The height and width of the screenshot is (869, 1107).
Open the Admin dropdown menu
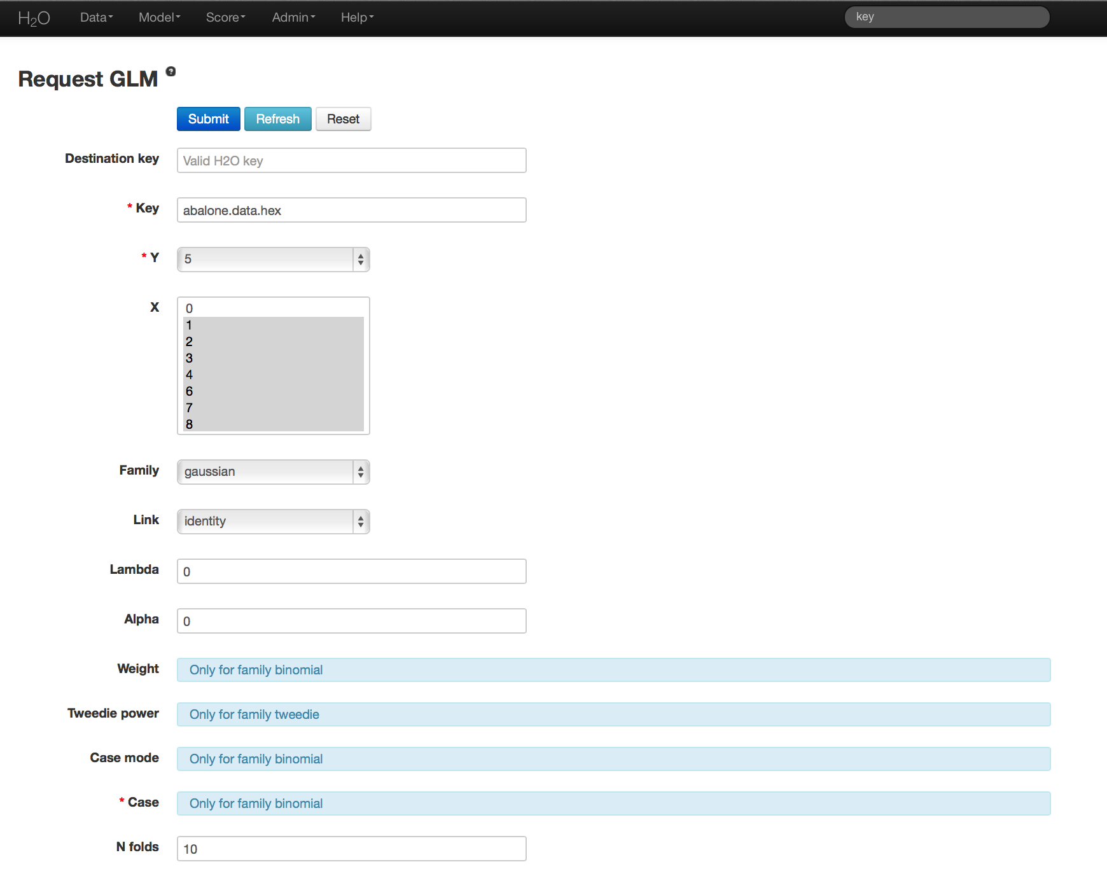coord(293,18)
